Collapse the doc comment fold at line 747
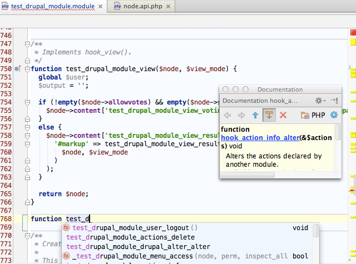 (x=27, y=44)
